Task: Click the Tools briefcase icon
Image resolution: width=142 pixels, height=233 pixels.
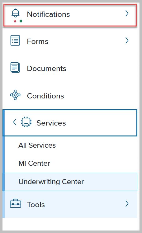Action: [16, 203]
